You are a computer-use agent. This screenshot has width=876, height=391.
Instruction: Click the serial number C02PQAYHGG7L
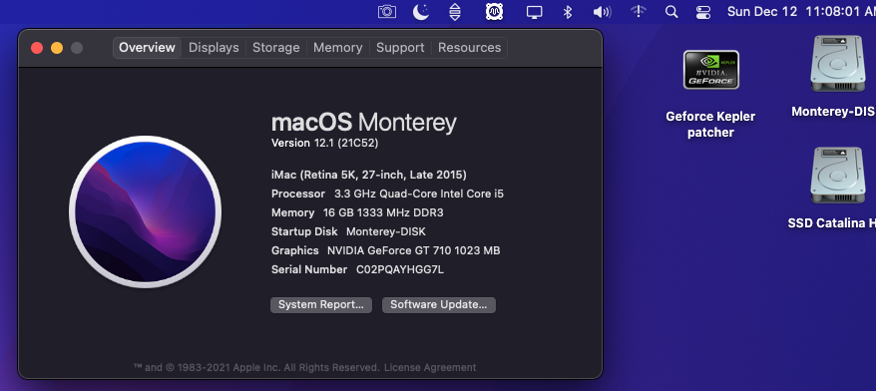pyautogui.click(x=400, y=269)
